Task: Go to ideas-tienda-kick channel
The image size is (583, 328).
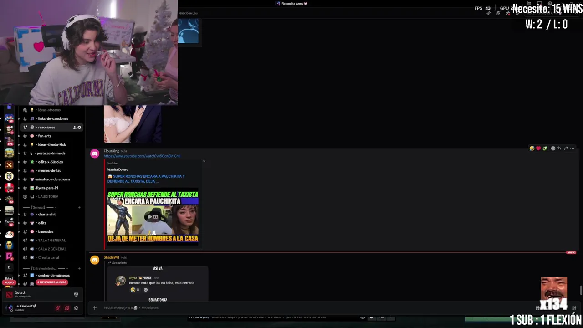Action: 51,144
